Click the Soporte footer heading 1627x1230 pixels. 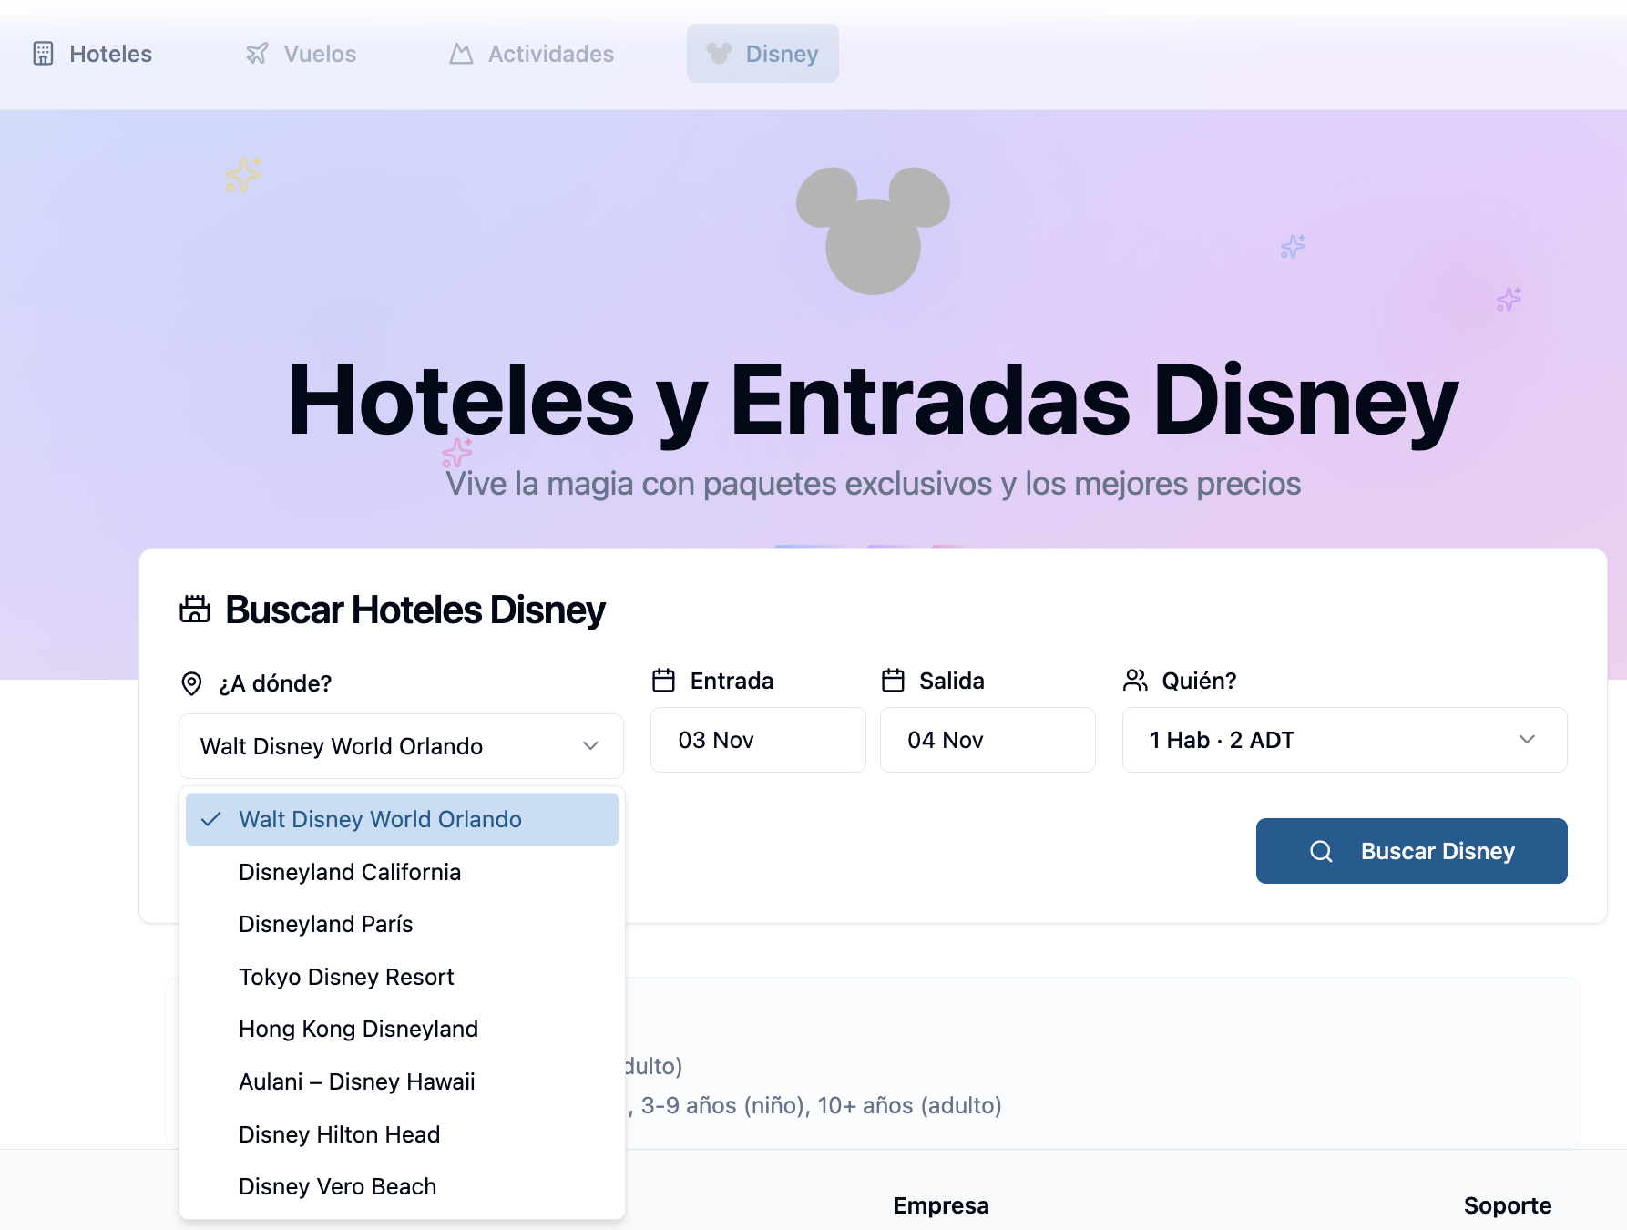(1508, 1205)
